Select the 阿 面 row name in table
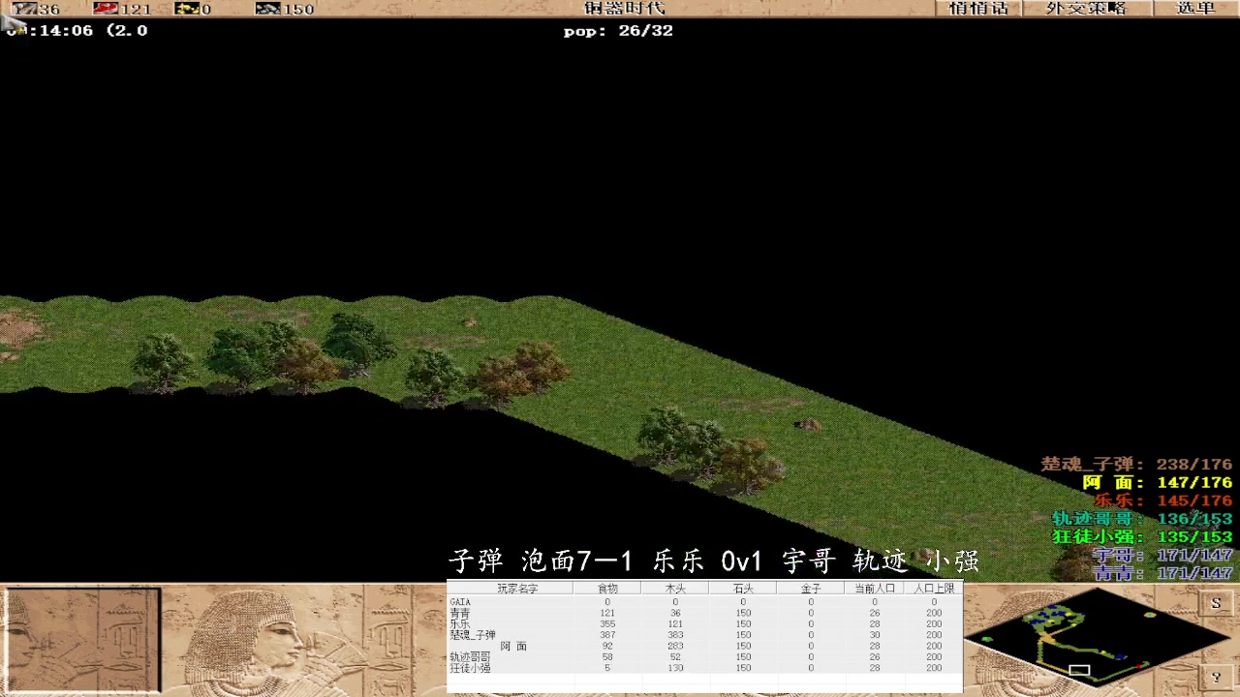Screen dimensions: 1240x697 point(513,647)
